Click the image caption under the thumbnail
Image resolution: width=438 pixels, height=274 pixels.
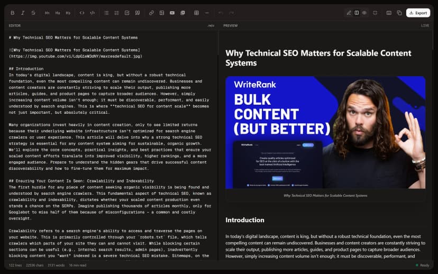(x=325, y=196)
